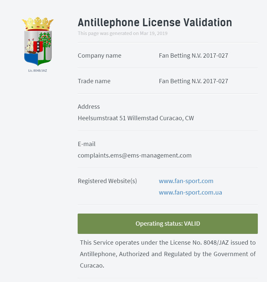Select the Trade name label

coord(94,81)
